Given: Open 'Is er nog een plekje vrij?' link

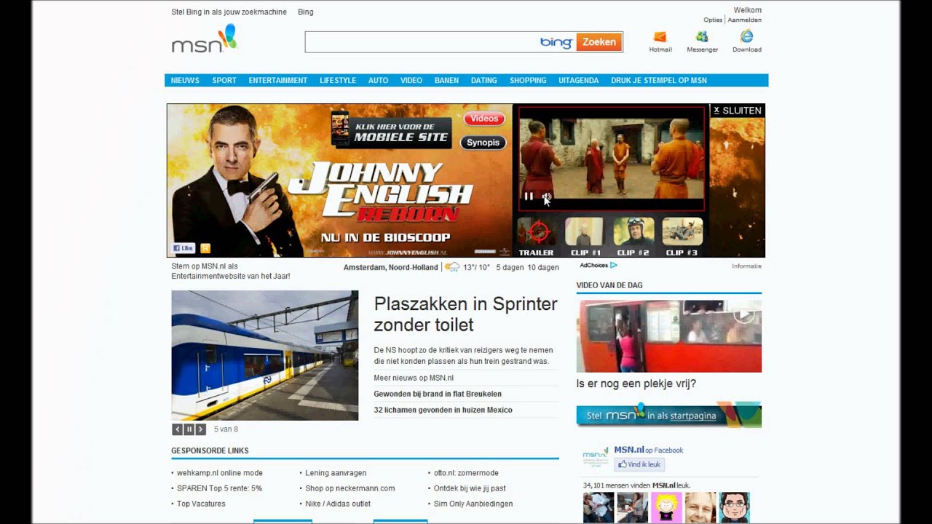Looking at the screenshot, I should coord(636,384).
